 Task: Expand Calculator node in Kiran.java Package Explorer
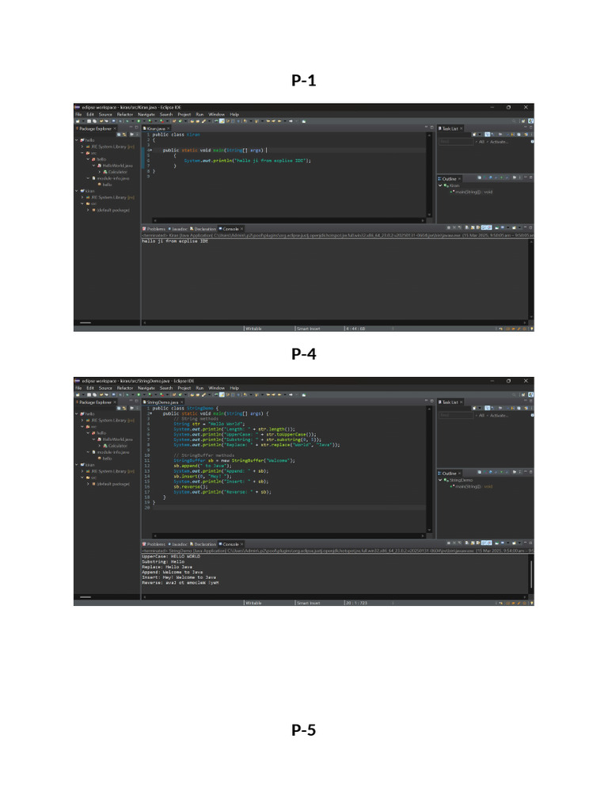point(100,172)
